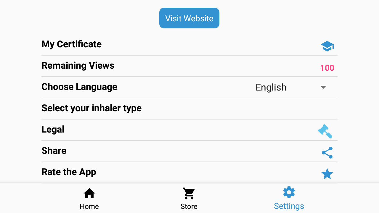Tap the Share network icon

click(x=327, y=153)
